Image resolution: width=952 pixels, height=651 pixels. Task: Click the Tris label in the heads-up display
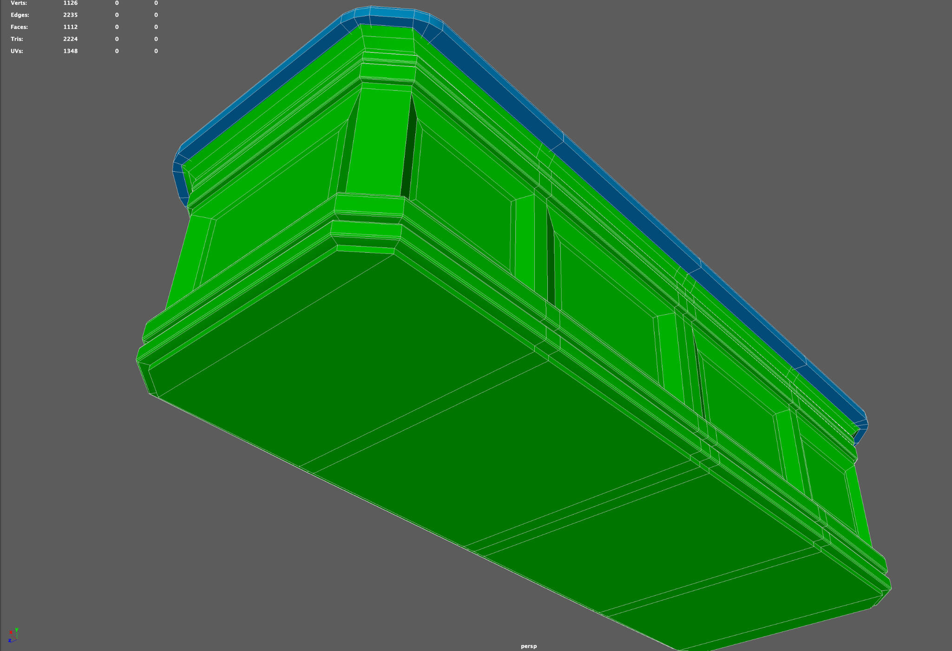pyautogui.click(x=16, y=39)
